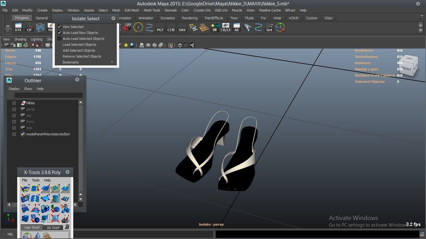Click the UTE shelf icon
This screenshot has width=426, height=239.
point(18,27)
